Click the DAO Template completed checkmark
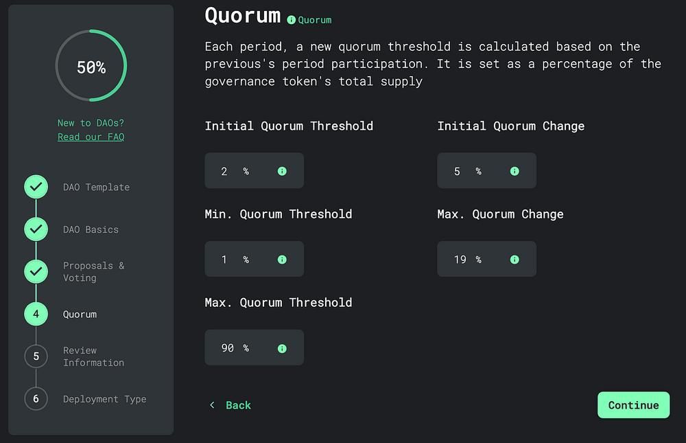 click(36, 187)
